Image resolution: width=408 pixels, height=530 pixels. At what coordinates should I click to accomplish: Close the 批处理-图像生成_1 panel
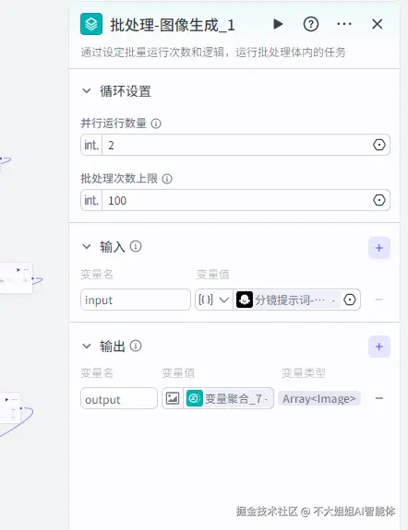(378, 24)
